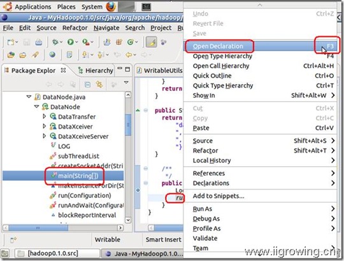Click the Print icon in toolbar

tap(39, 42)
